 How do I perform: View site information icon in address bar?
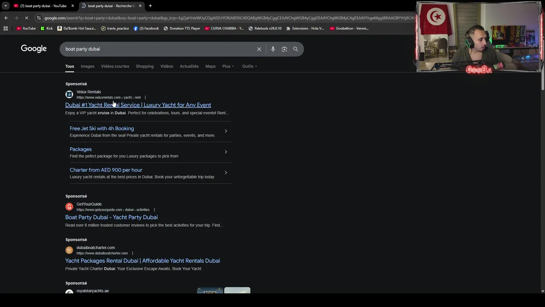[39, 18]
